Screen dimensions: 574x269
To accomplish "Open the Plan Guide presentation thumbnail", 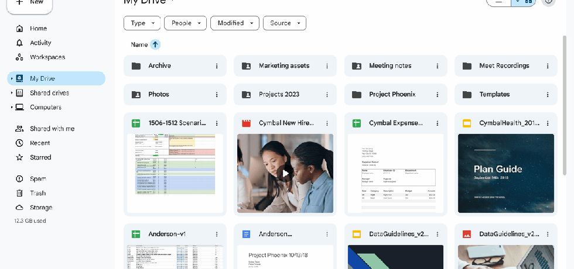I will coord(505,173).
